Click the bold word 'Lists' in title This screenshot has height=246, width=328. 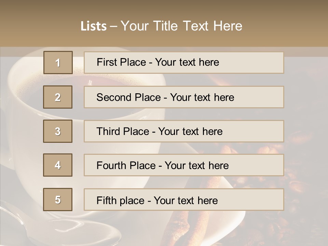(94, 26)
